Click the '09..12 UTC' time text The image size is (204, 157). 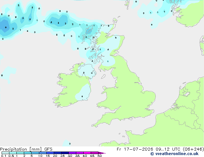coord(168,149)
